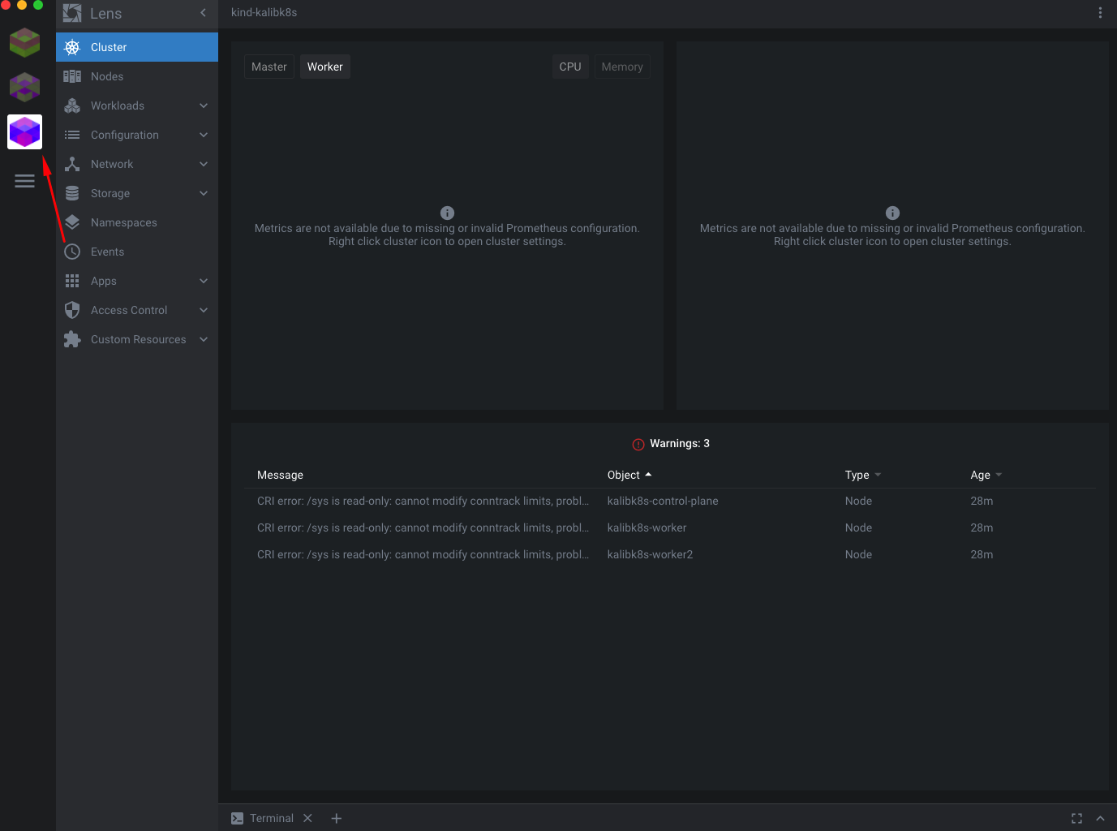Click the hamburger menu icon in the cluster bar

pyautogui.click(x=24, y=181)
